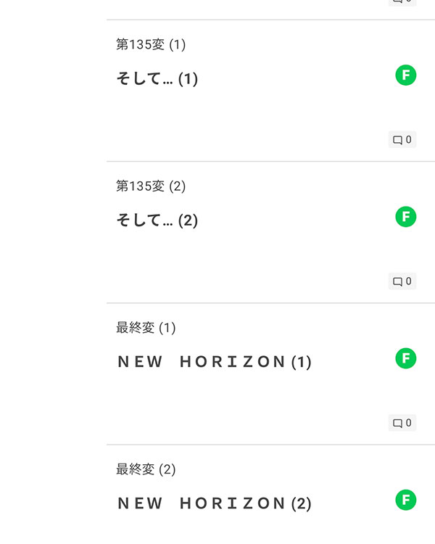Click the speech bubble icon under そして… (1)
The image size is (435, 544).
pyautogui.click(x=397, y=140)
